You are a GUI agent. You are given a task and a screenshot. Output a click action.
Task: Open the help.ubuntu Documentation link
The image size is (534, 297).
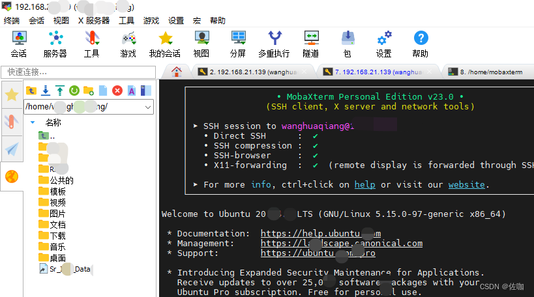click(321, 233)
